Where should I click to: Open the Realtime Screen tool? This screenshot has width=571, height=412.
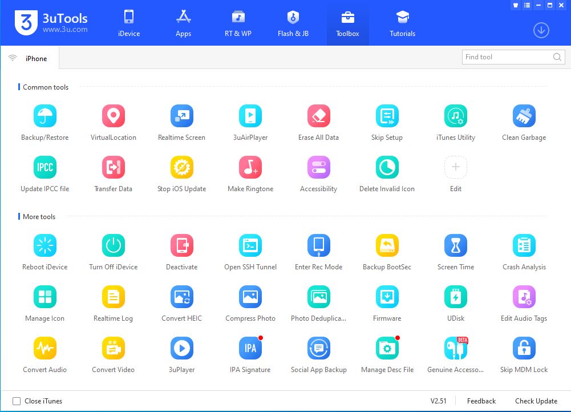pos(181,116)
